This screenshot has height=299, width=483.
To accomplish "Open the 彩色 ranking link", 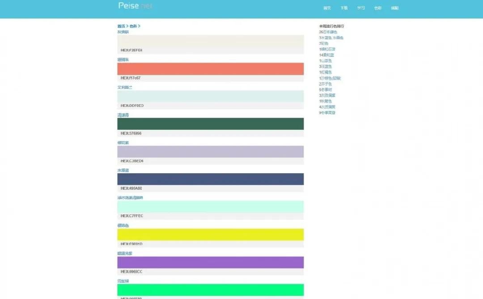I will (324, 43).
